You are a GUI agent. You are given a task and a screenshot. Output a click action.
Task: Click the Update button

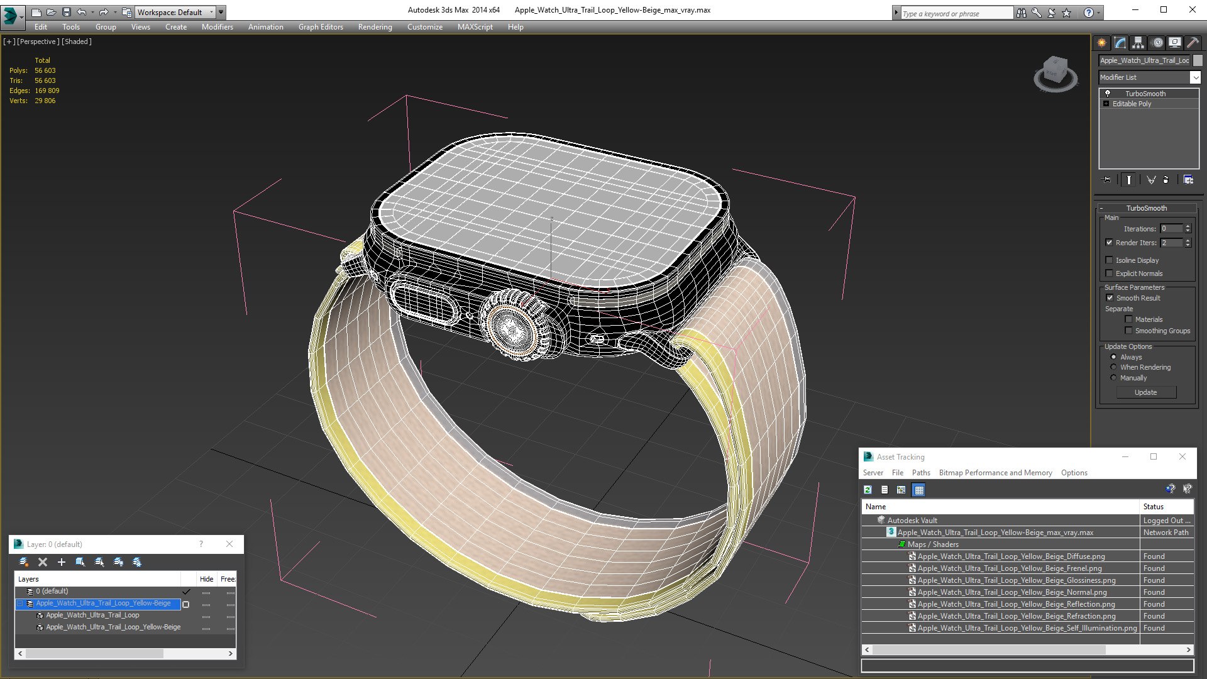[1145, 392]
